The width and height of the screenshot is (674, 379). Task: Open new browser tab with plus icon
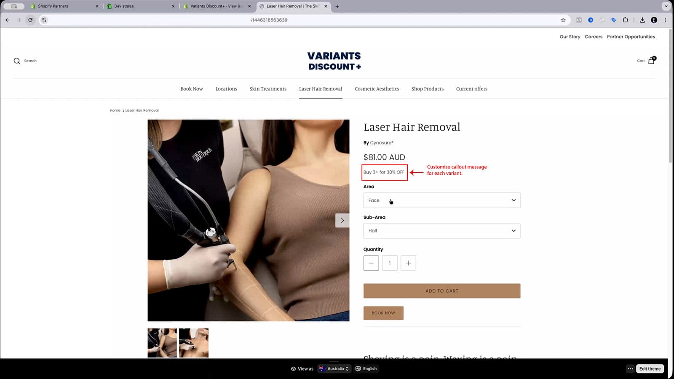(337, 6)
